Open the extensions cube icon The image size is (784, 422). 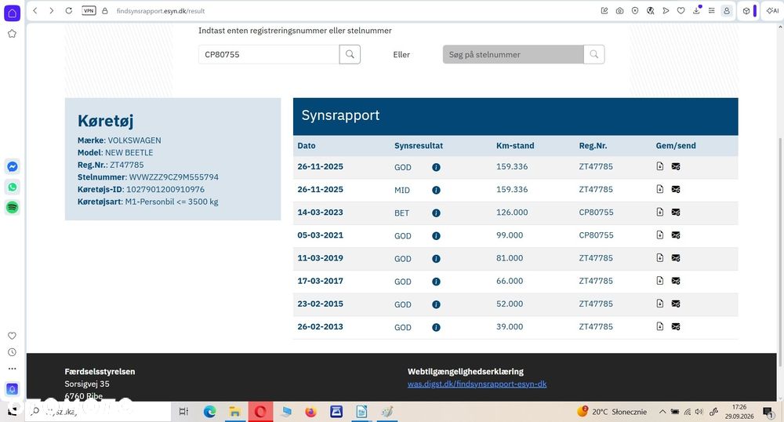746,10
